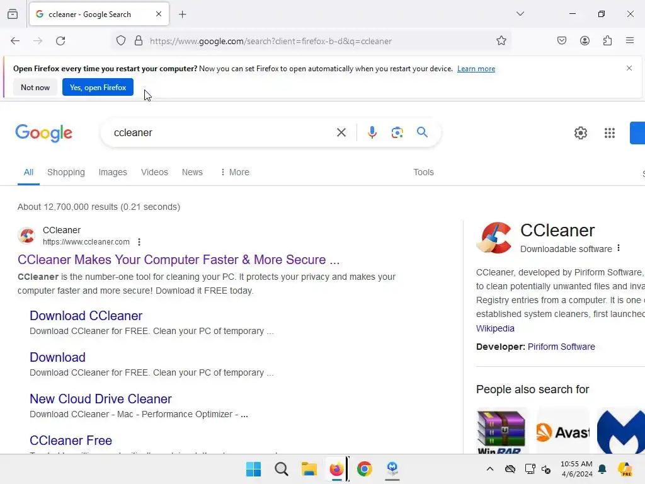The height and width of the screenshot is (484, 645).
Task: Open tracking protection shield icon
Action: pos(120,41)
